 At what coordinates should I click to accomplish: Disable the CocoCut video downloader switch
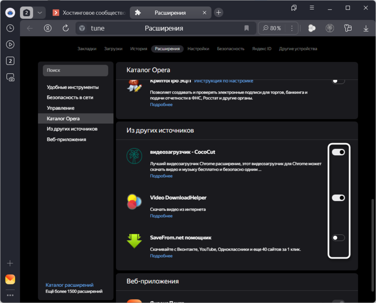coord(338,152)
